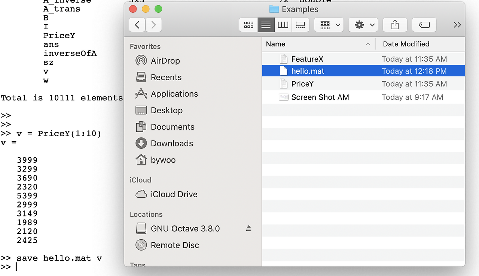Select the Screen Shot AM image file
Image resolution: width=479 pixels, height=276 pixels.
click(320, 97)
